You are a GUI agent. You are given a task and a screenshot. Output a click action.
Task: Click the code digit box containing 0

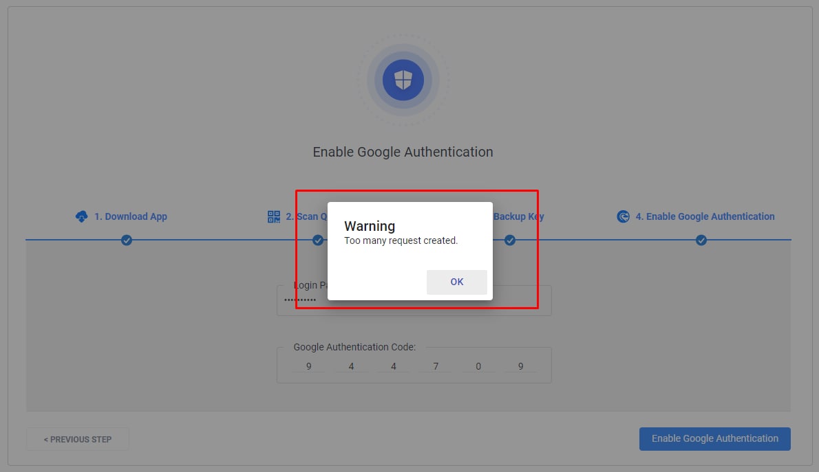coord(478,366)
